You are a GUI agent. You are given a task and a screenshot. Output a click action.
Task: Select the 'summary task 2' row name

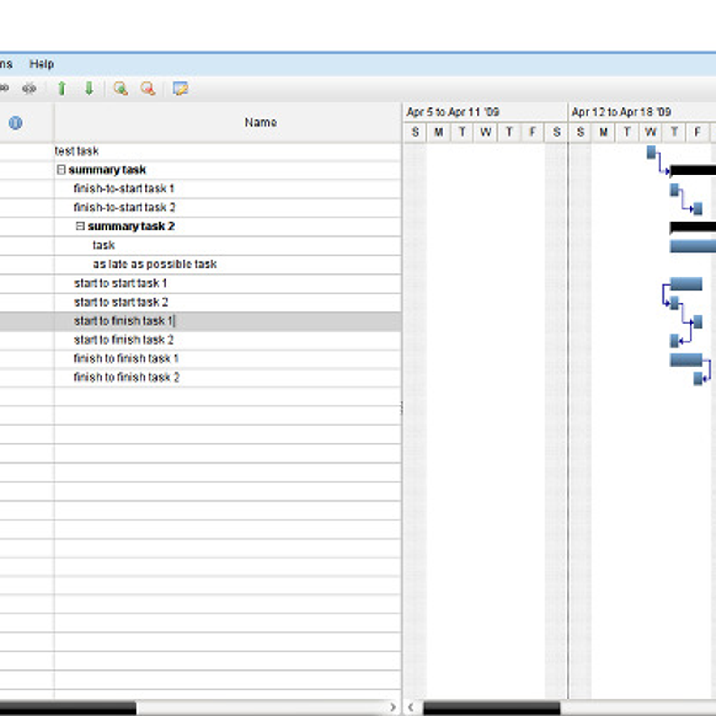pos(131,226)
